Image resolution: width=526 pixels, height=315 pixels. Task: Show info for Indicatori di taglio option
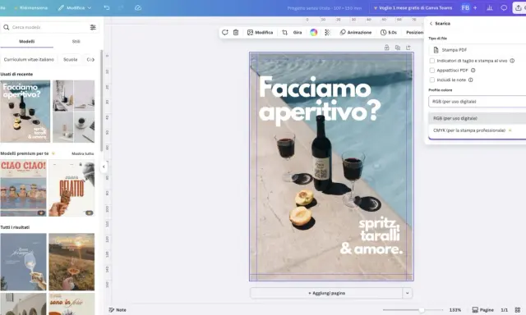click(512, 61)
